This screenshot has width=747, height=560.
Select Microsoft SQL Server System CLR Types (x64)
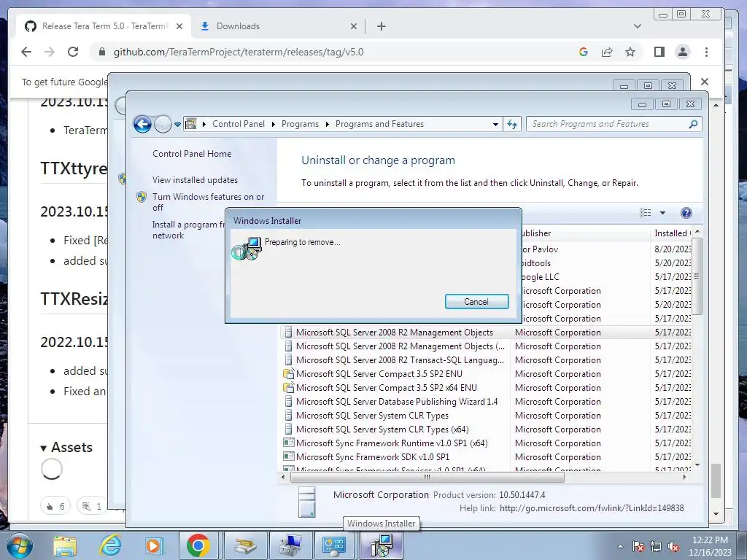coord(382,429)
